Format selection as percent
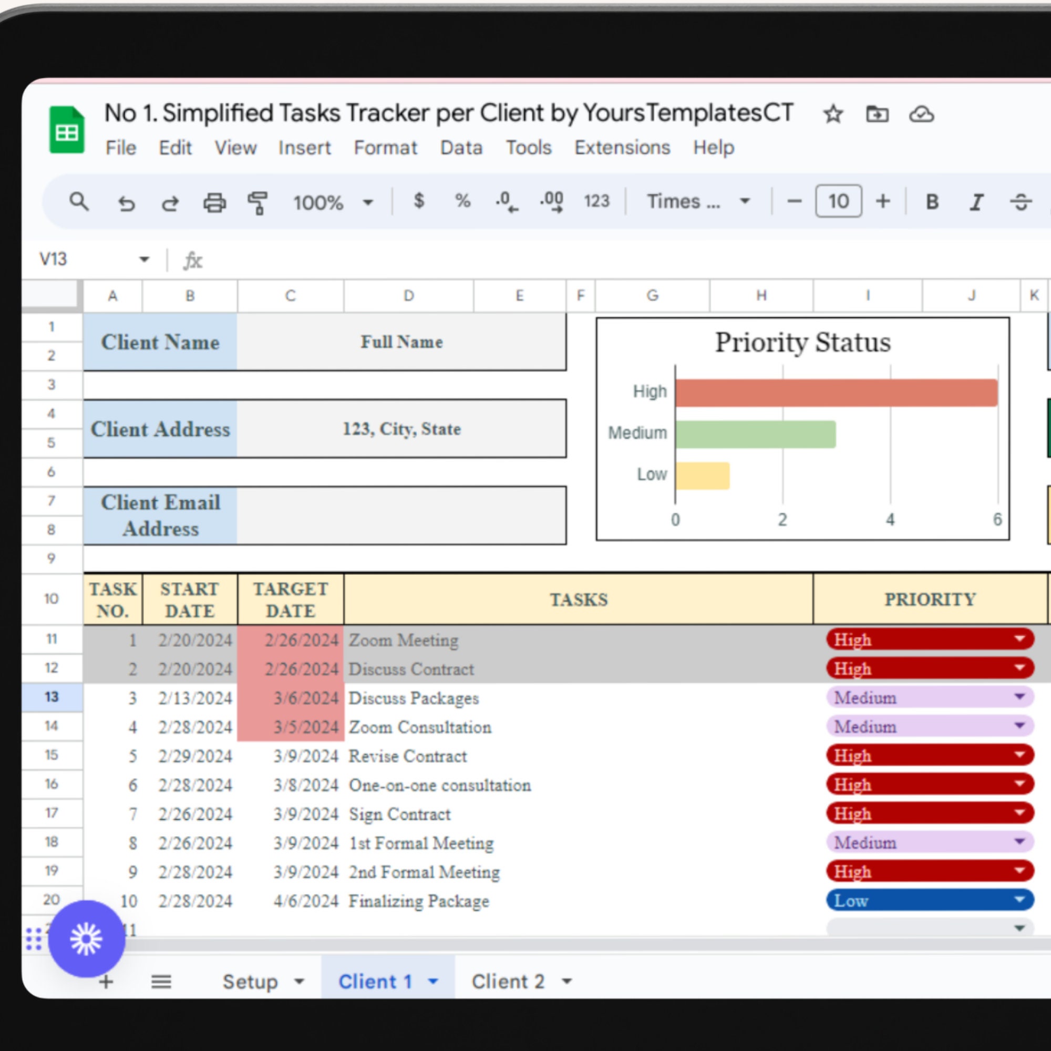The width and height of the screenshot is (1051, 1051). [x=462, y=201]
